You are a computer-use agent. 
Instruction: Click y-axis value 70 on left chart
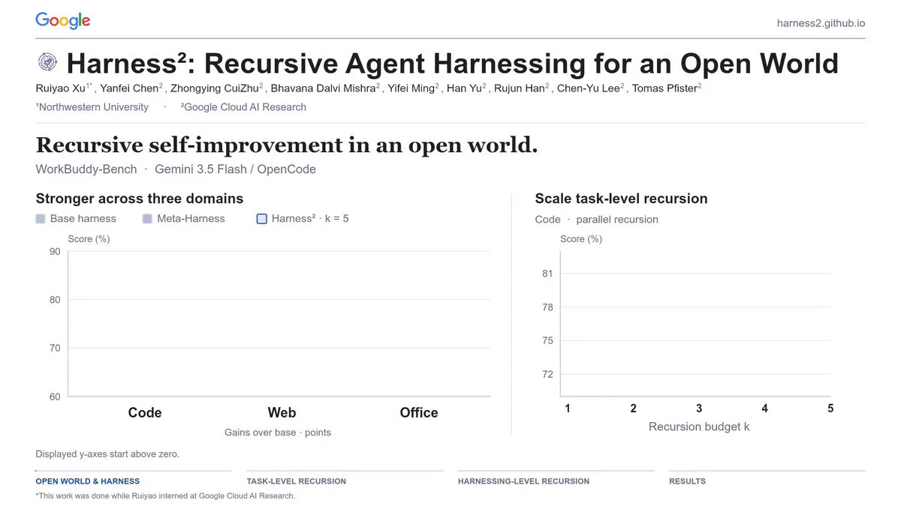[x=55, y=348]
